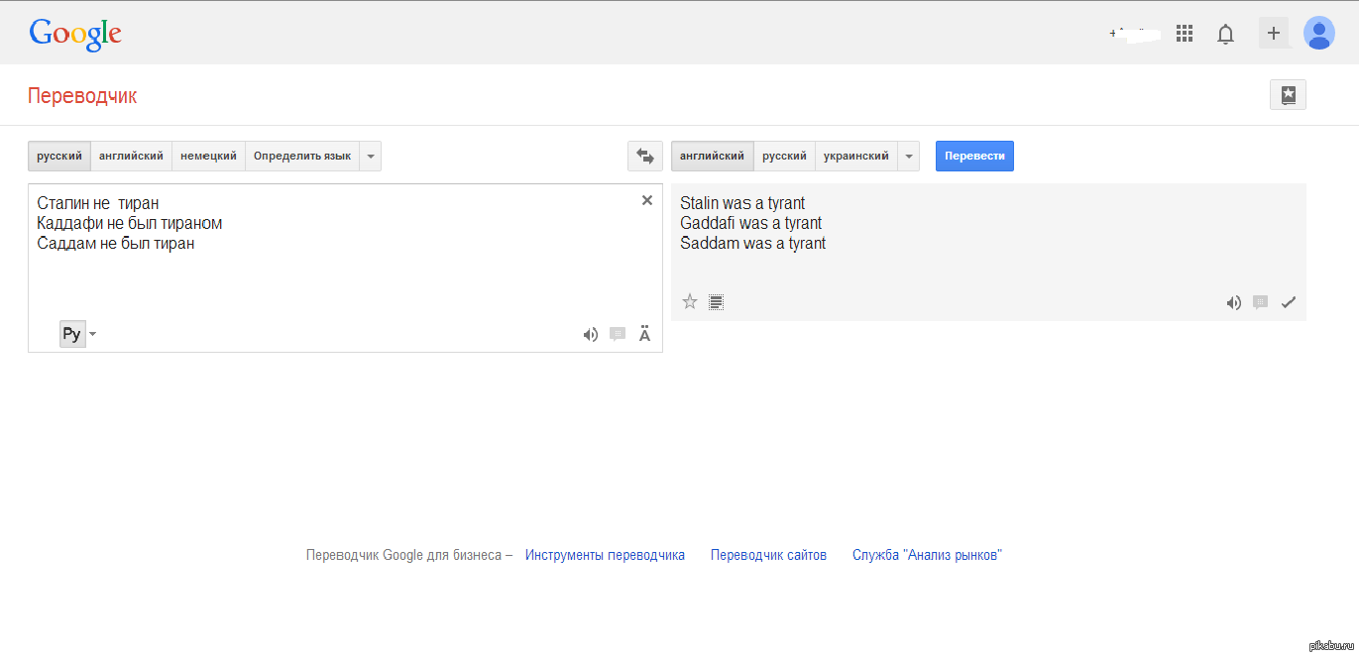The image size is (1359, 657).
Task: Click the select-all icon beside the star
Action: 717,302
